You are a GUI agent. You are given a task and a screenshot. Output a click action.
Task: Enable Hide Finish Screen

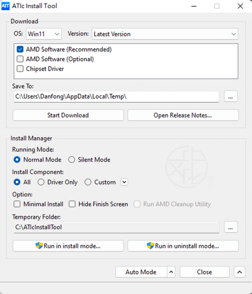coord(72,204)
